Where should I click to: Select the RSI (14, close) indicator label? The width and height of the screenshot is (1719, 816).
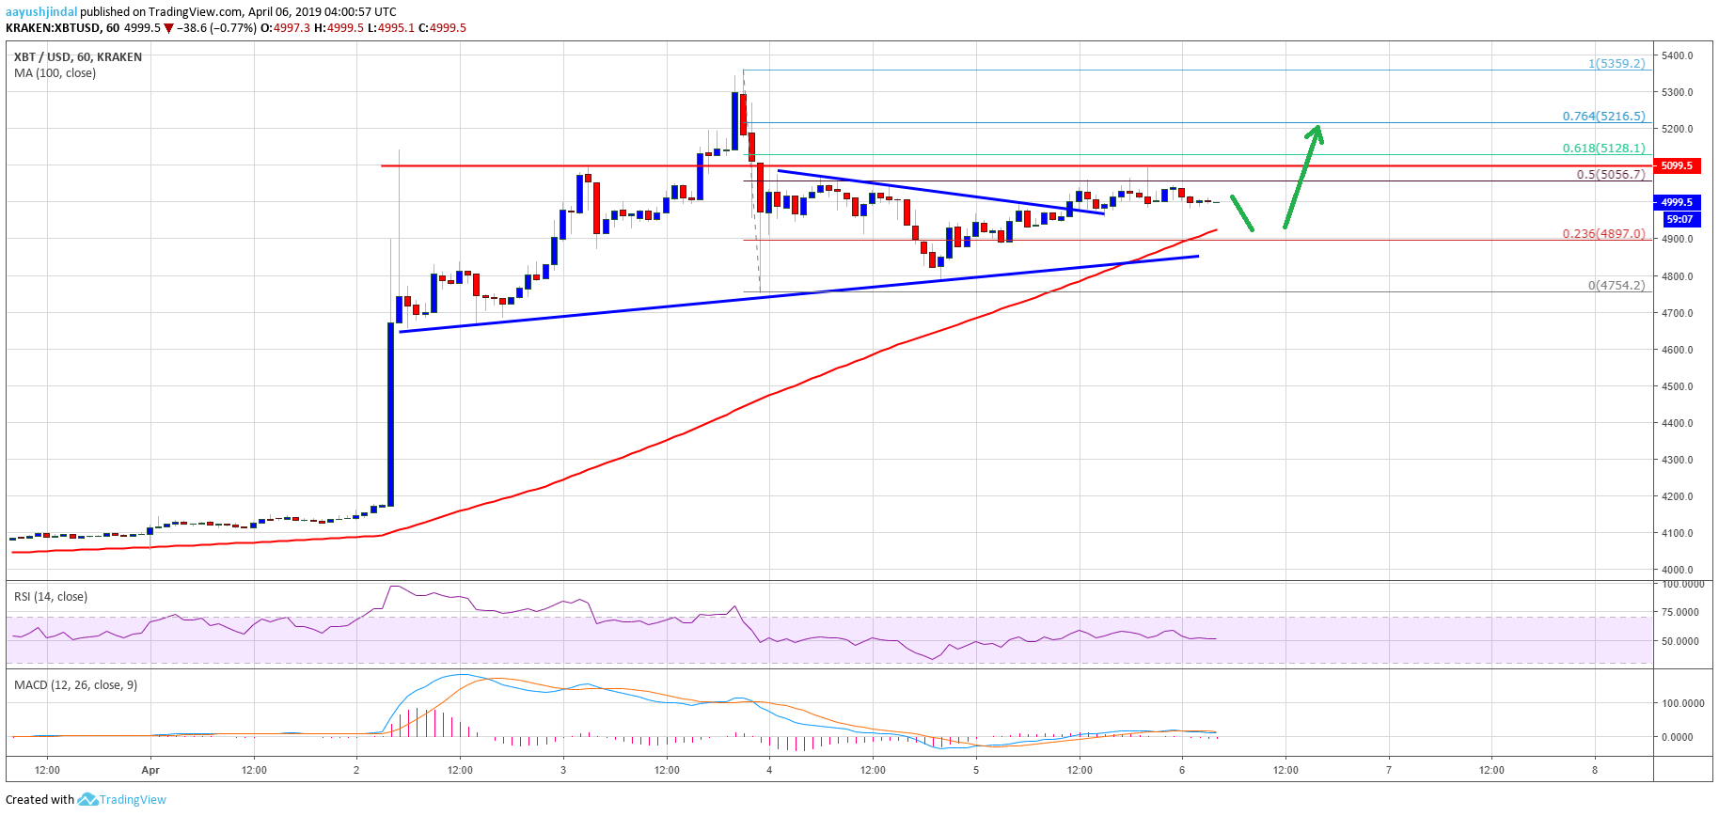click(51, 597)
